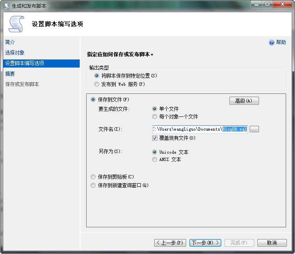
Task: Open 高级(A) advanced options
Action: pos(244,101)
